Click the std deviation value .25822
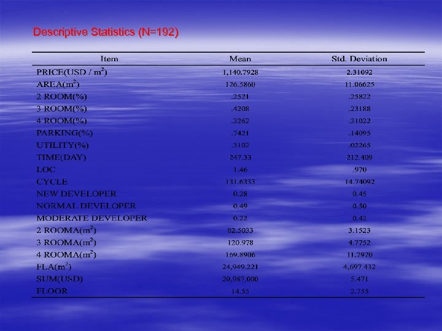 pyautogui.click(x=359, y=97)
